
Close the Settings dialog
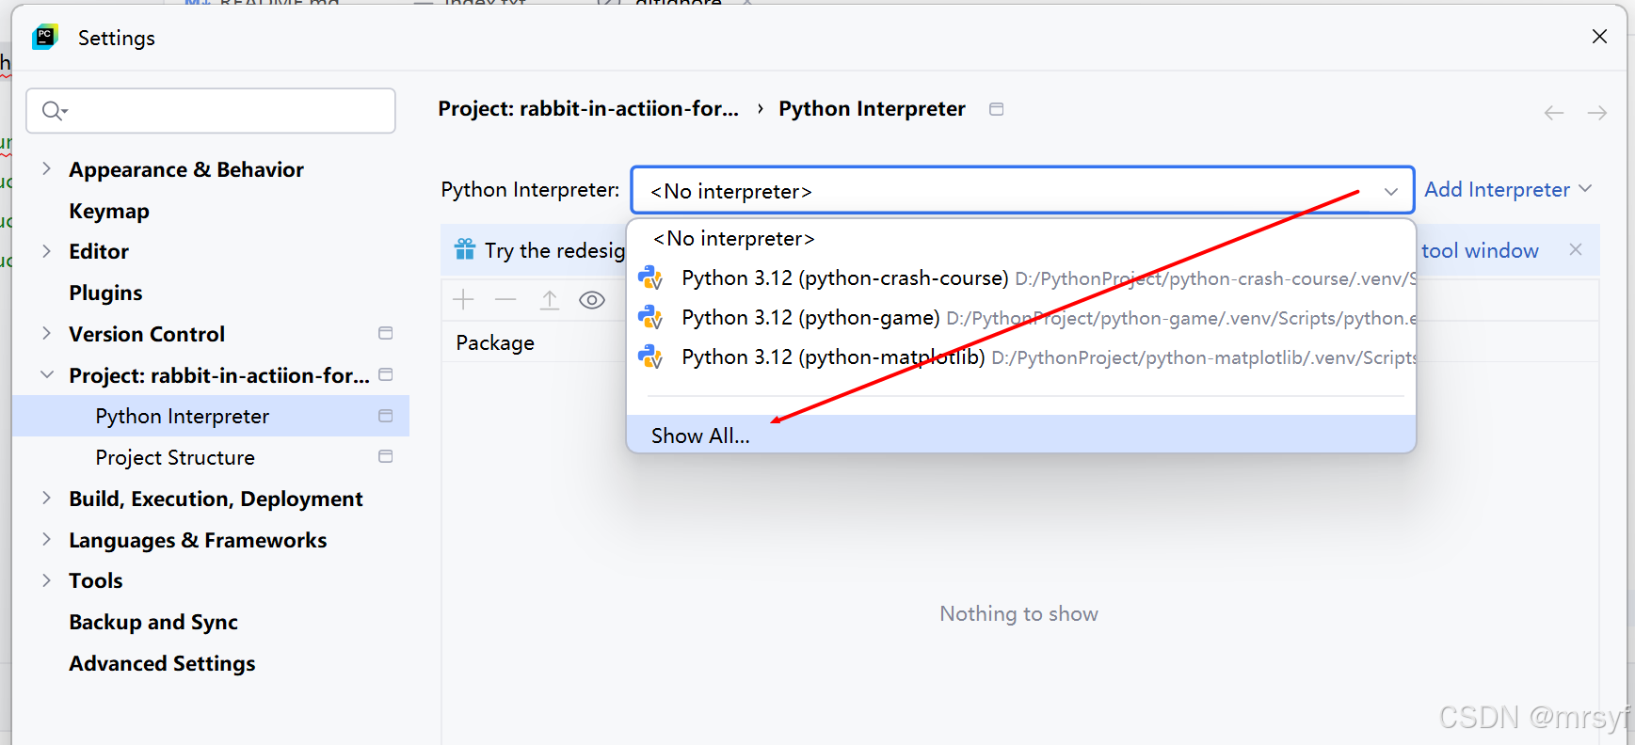pos(1599,37)
